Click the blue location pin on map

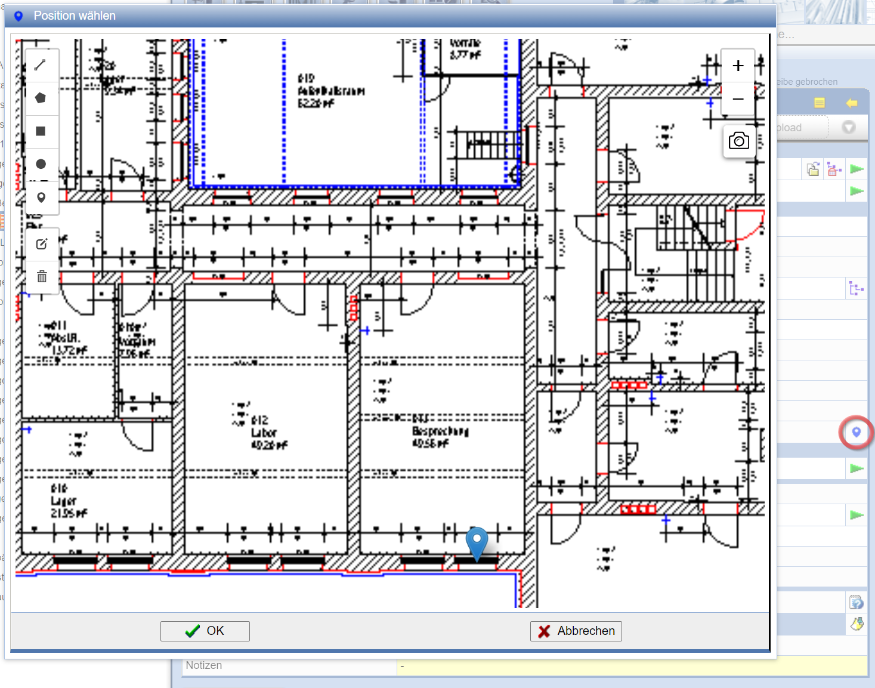point(477,542)
